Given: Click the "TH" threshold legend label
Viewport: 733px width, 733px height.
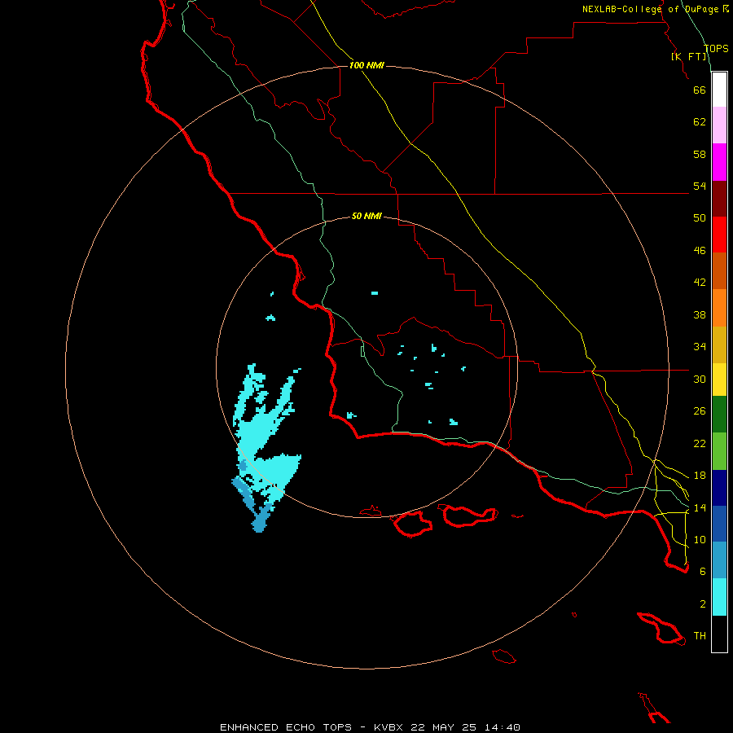Looking at the screenshot, I should (700, 636).
